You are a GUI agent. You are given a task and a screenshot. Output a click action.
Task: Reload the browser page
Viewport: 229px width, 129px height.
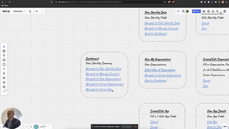point(10,2)
